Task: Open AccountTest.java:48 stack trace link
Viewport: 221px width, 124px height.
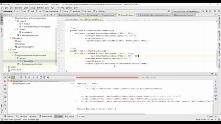Action: pos(179,101)
